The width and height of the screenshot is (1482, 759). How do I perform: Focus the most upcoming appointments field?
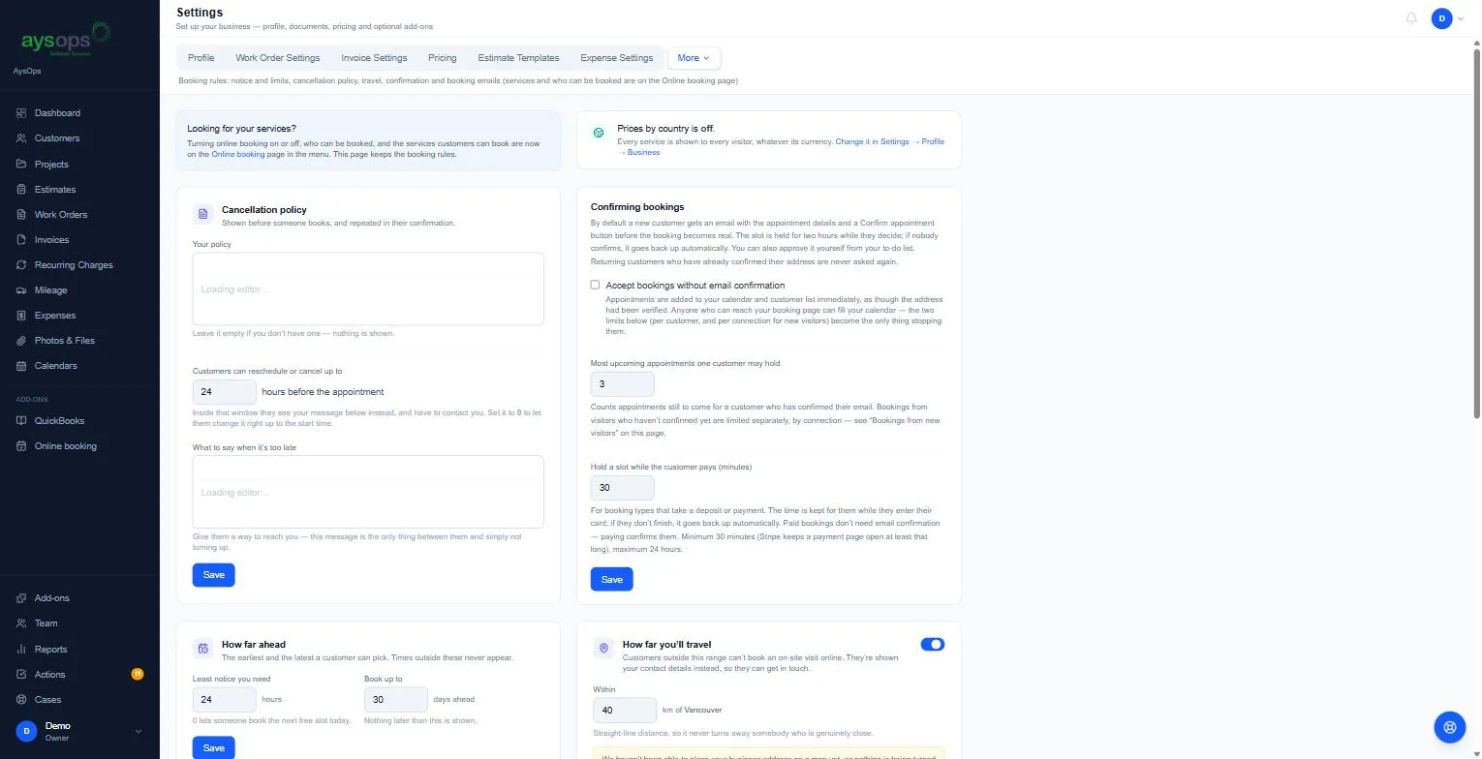pos(623,383)
